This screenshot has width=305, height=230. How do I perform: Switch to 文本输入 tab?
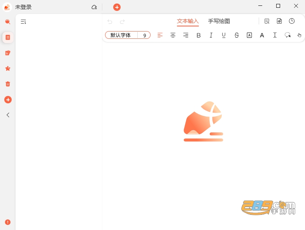click(188, 21)
